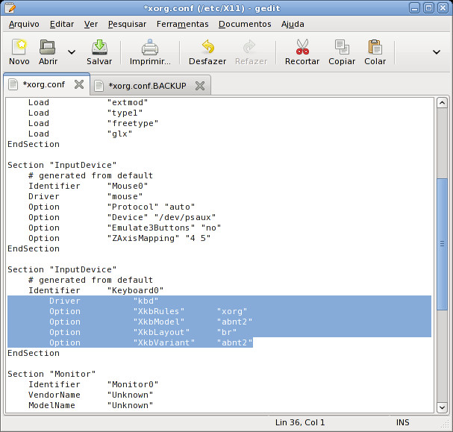Click the scroll down arrow
The image size is (453, 432).
pyautogui.click(x=443, y=407)
